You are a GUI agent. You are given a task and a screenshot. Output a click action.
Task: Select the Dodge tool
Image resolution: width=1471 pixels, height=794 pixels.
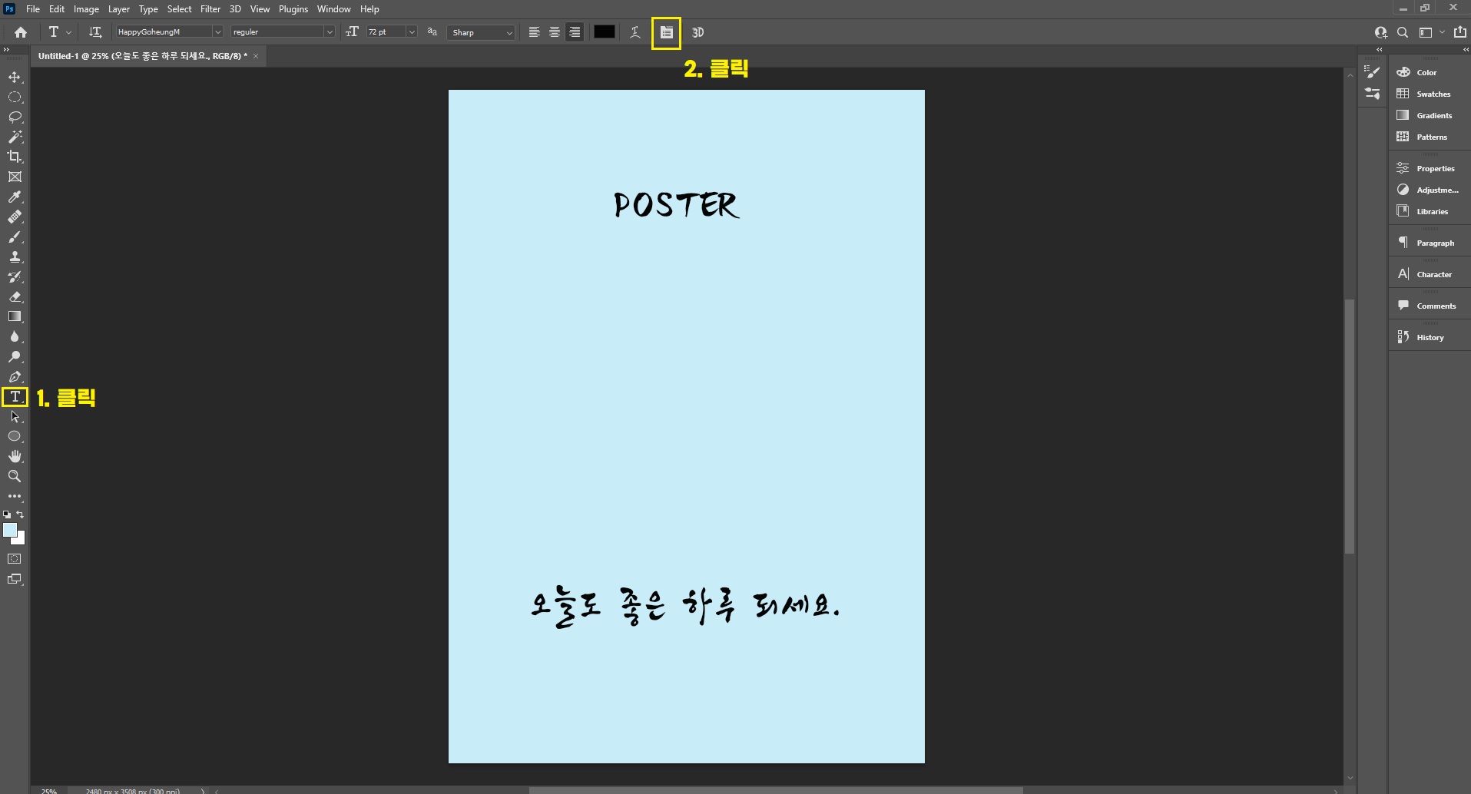point(15,356)
